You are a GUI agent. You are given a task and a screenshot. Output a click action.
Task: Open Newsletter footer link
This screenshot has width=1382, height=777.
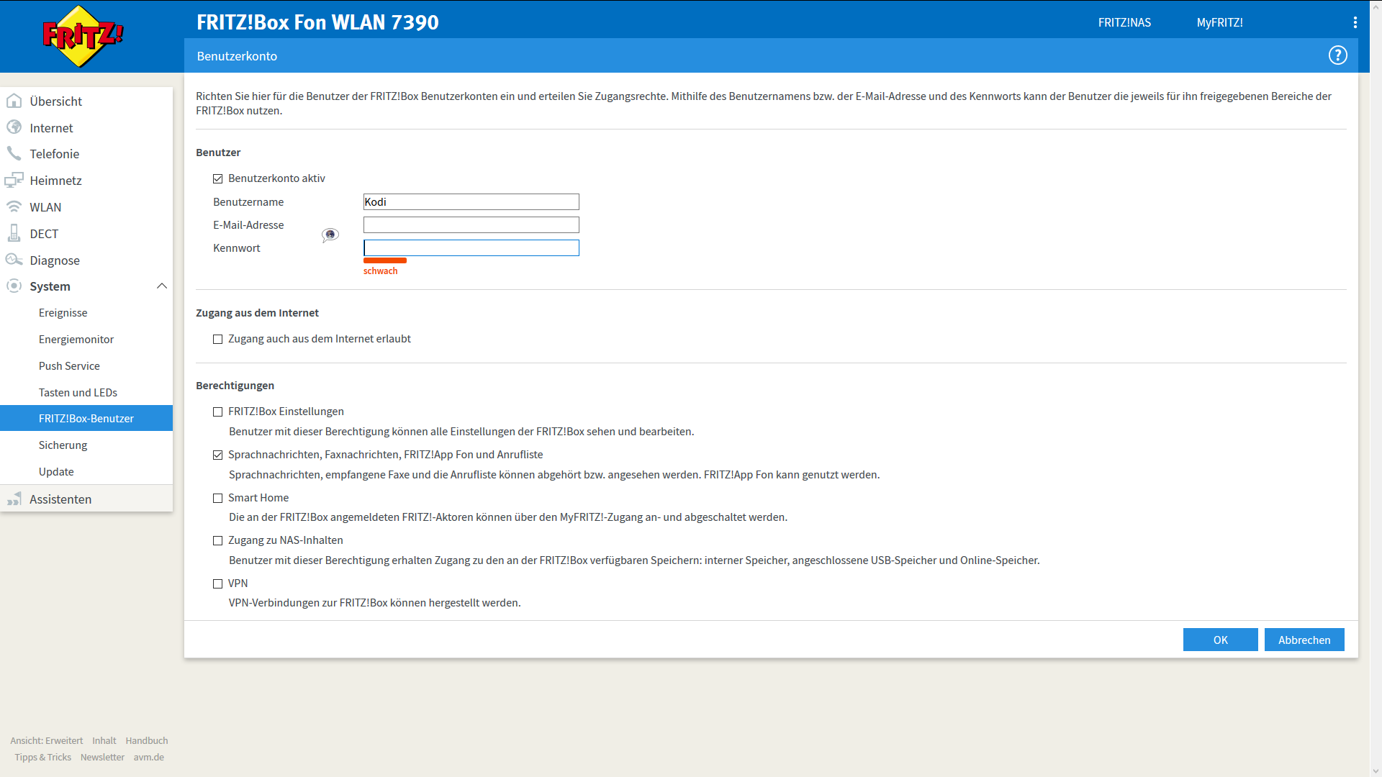102,757
